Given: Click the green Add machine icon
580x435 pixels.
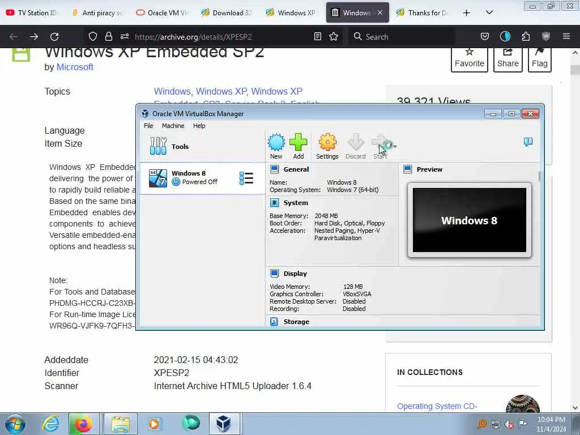Looking at the screenshot, I should (298, 147).
